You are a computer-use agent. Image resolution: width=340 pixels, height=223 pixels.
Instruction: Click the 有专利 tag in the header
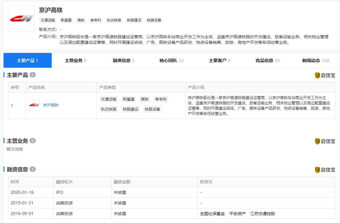(x=96, y=20)
